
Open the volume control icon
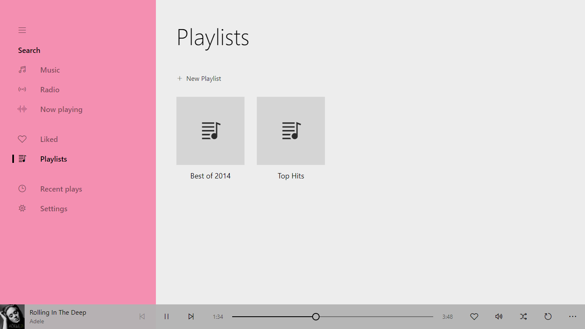(499, 316)
